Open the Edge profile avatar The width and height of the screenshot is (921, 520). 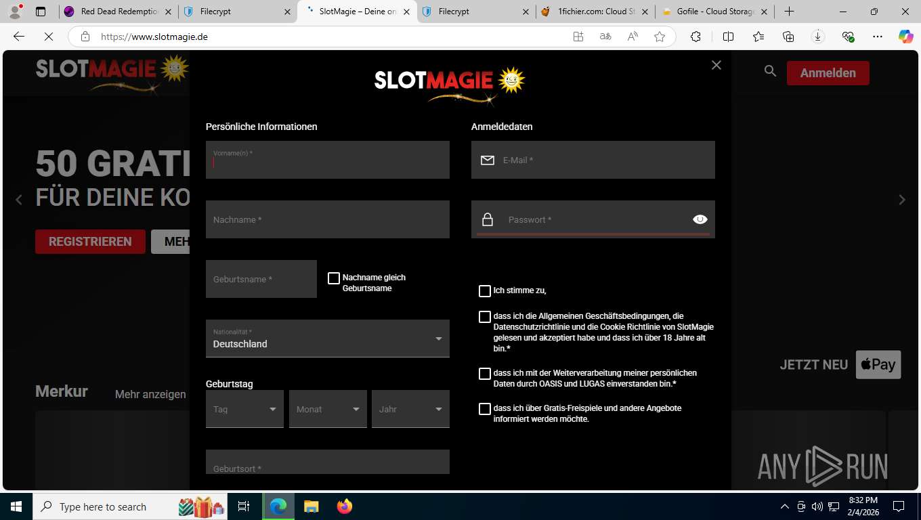[15, 12]
